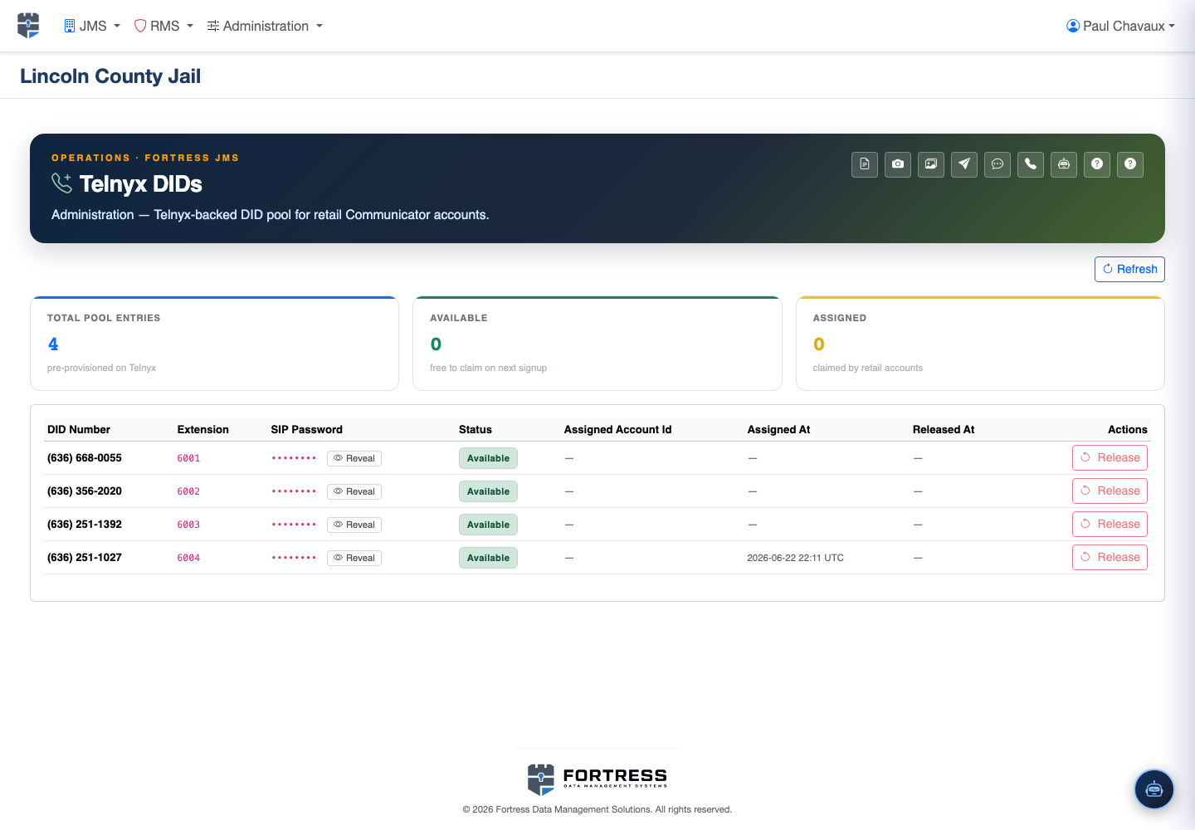Click the Fortress footer logo
Screen dimensions: 1195x830
597,779
